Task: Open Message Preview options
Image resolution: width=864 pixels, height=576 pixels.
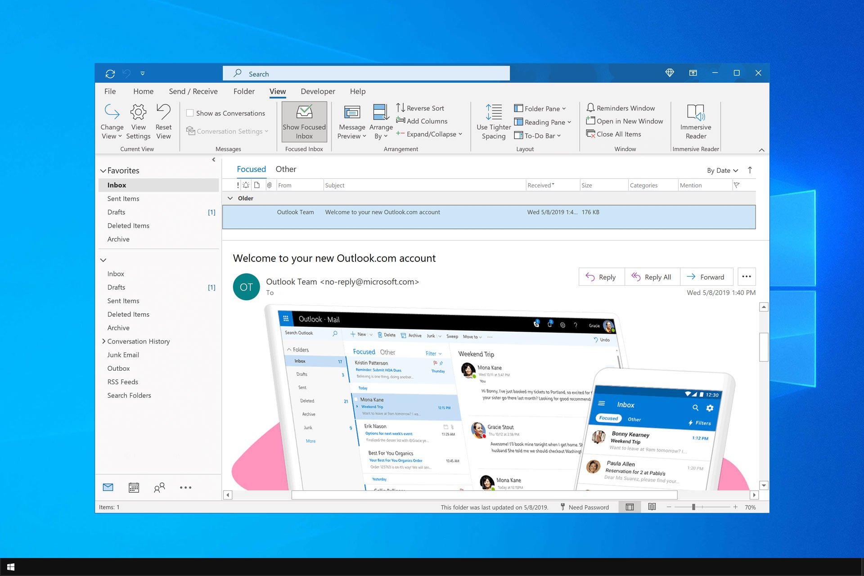Action: [352, 121]
